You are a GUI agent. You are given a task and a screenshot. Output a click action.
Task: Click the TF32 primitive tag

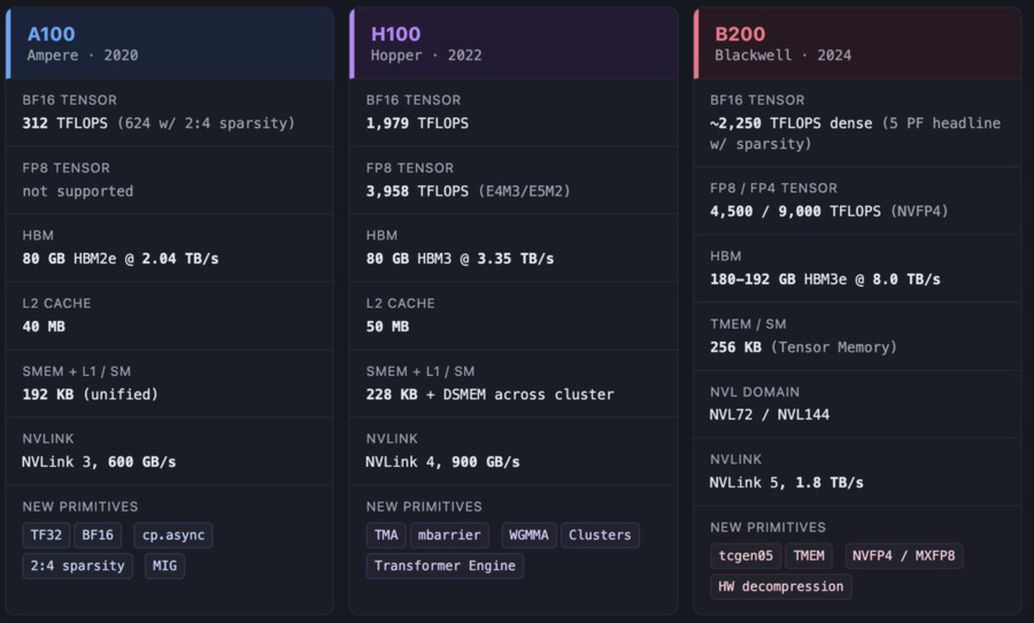pos(46,535)
